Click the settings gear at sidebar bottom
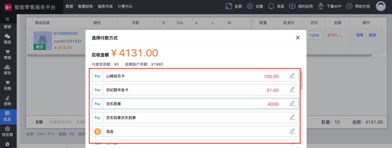Screen dimensions: 392x148 pyautogui.click(x=8, y=144)
